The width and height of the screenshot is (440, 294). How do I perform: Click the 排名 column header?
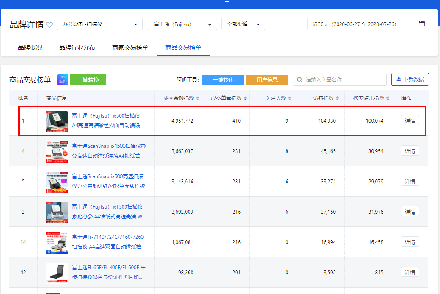point(23,98)
